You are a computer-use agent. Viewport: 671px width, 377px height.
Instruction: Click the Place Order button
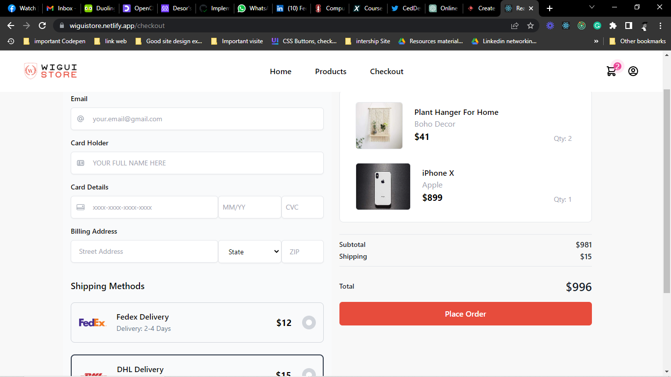(465, 314)
